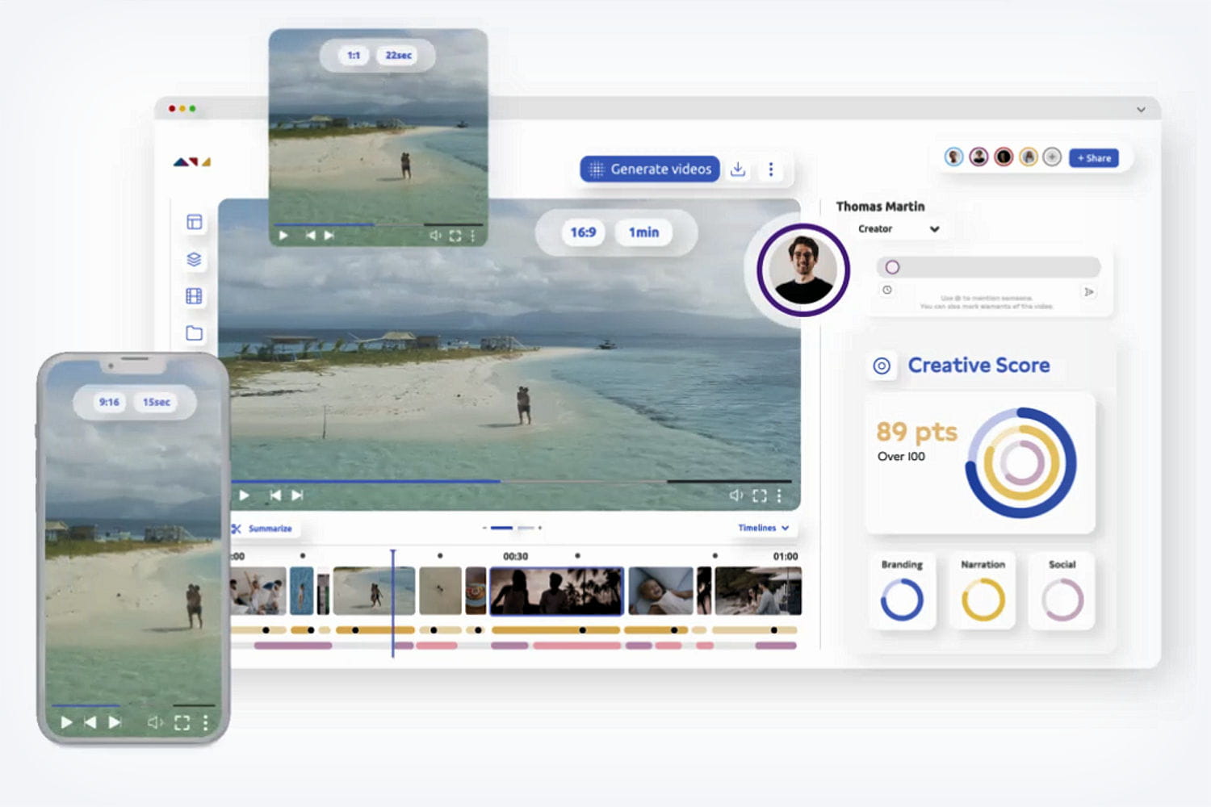Mute the main video volume
Image resolution: width=1211 pixels, height=807 pixels.
pos(735,495)
